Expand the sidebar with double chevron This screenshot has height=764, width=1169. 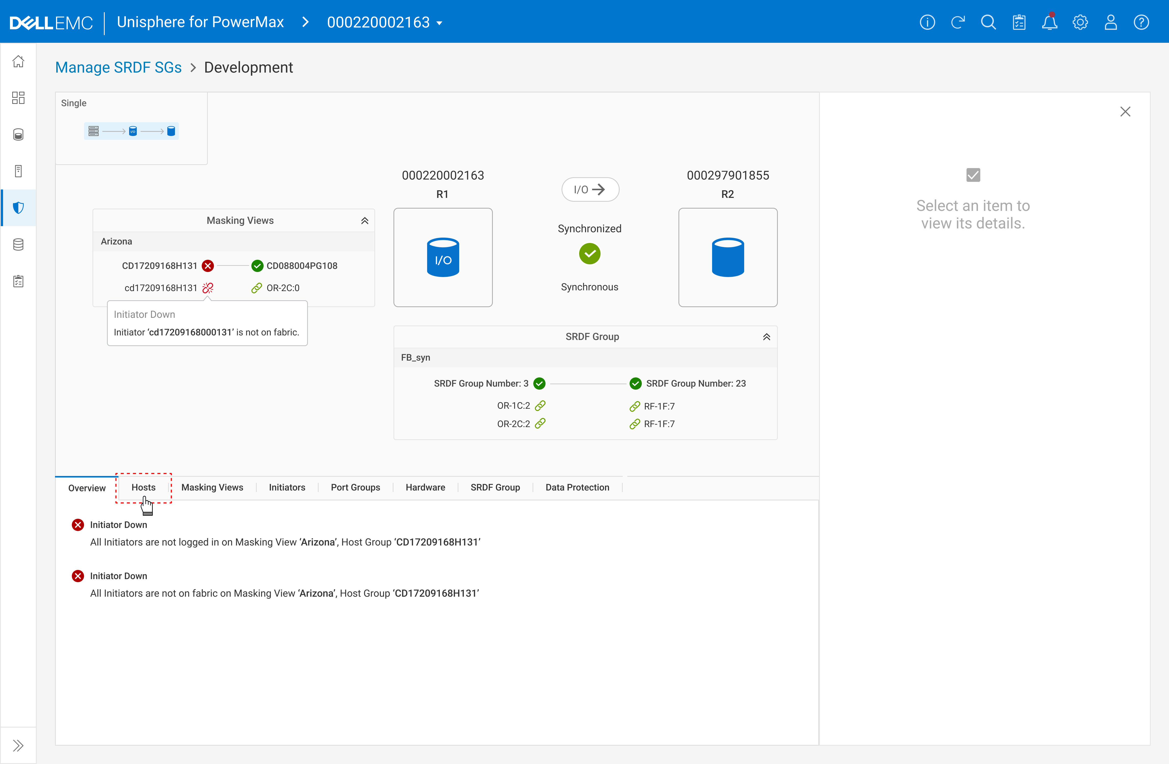[18, 745]
